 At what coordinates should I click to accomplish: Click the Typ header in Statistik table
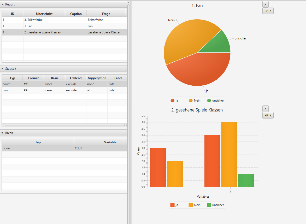click(12, 78)
